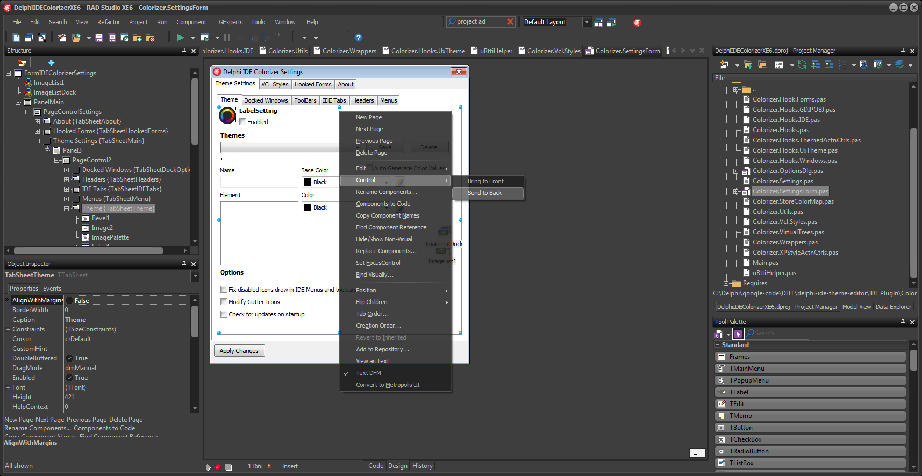Viewport: 922px width, 476px height.
Task: Select Send to Back submenu item
Action: [x=488, y=193]
